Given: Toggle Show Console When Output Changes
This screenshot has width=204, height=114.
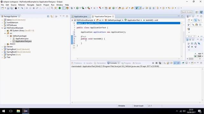Looking at the screenshot, I should click(175, 63).
